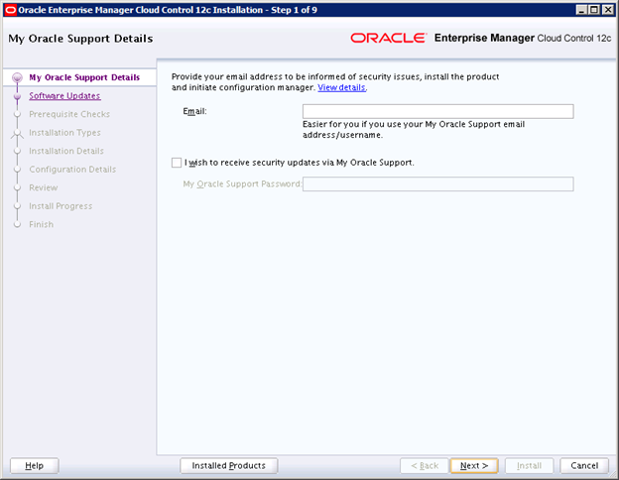The height and width of the screenshot is (480, 619).
Task: Maximize the installer window
Action: point(594,10)
